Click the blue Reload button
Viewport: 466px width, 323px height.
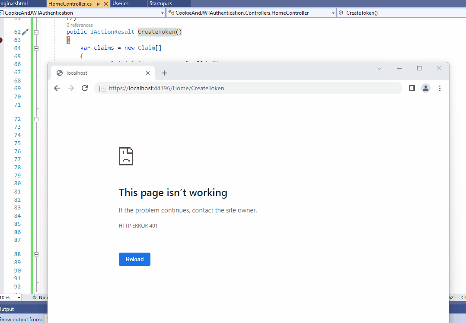134,259
